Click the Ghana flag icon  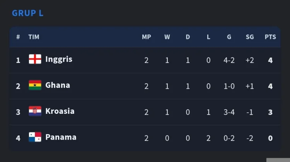(x=35, y=85)
